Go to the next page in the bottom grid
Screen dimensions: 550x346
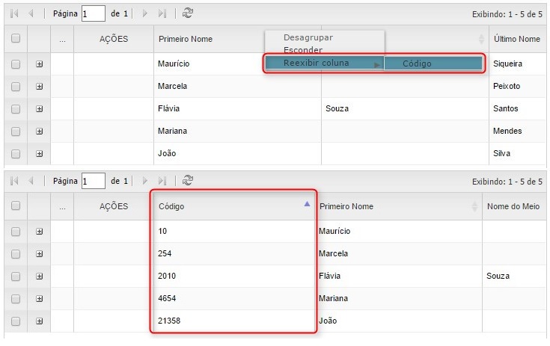tap(145, 181)
